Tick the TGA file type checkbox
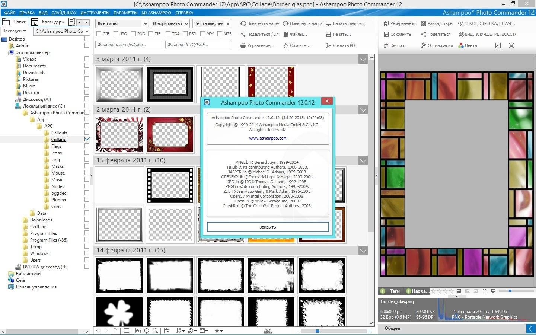 [168, 34]
